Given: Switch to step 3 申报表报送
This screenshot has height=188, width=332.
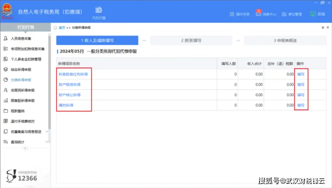Looking at the screenshot, I should tap(285, 41).
